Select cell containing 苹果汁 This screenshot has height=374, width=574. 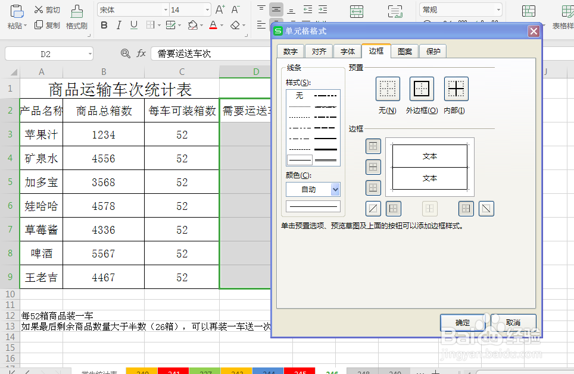click(x=41, y=134)
